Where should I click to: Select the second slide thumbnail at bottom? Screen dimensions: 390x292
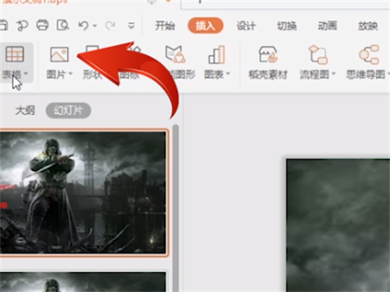click(x=83, y=282)
